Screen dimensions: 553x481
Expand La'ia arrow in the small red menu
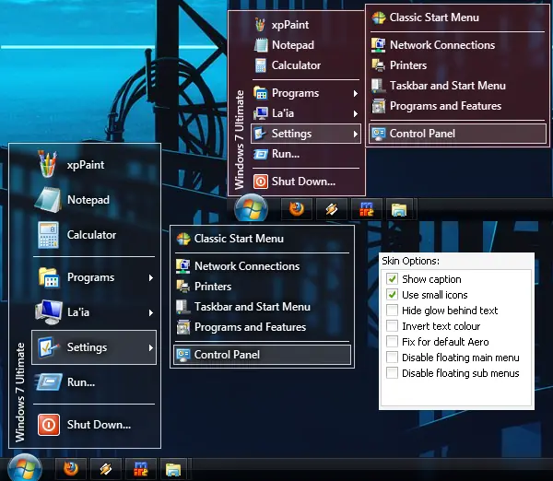pyautogui.click(x=356, y=113)
